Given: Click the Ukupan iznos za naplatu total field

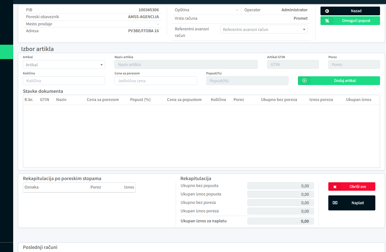Looking at the screenshot, I should point(280,221).
